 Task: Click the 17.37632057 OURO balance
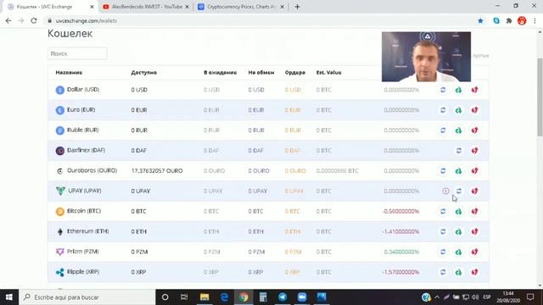point(157,171)
